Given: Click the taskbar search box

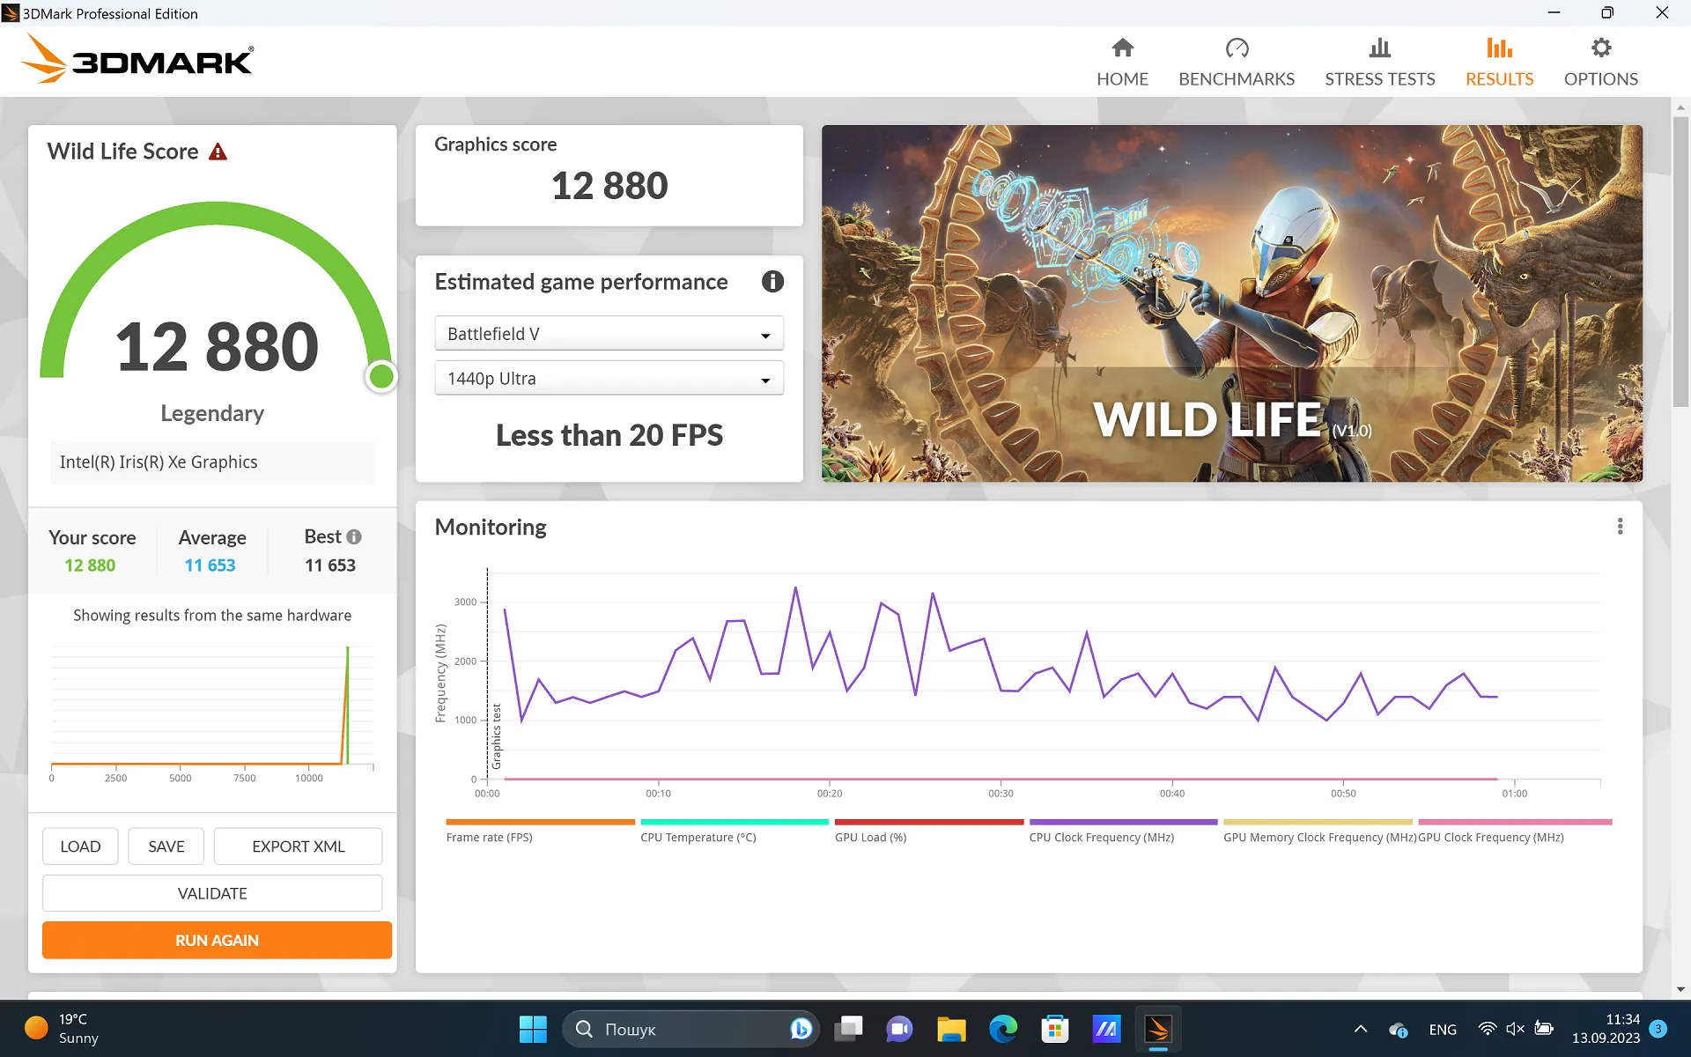Looking at the screenshot, I should coord(690,1029).
